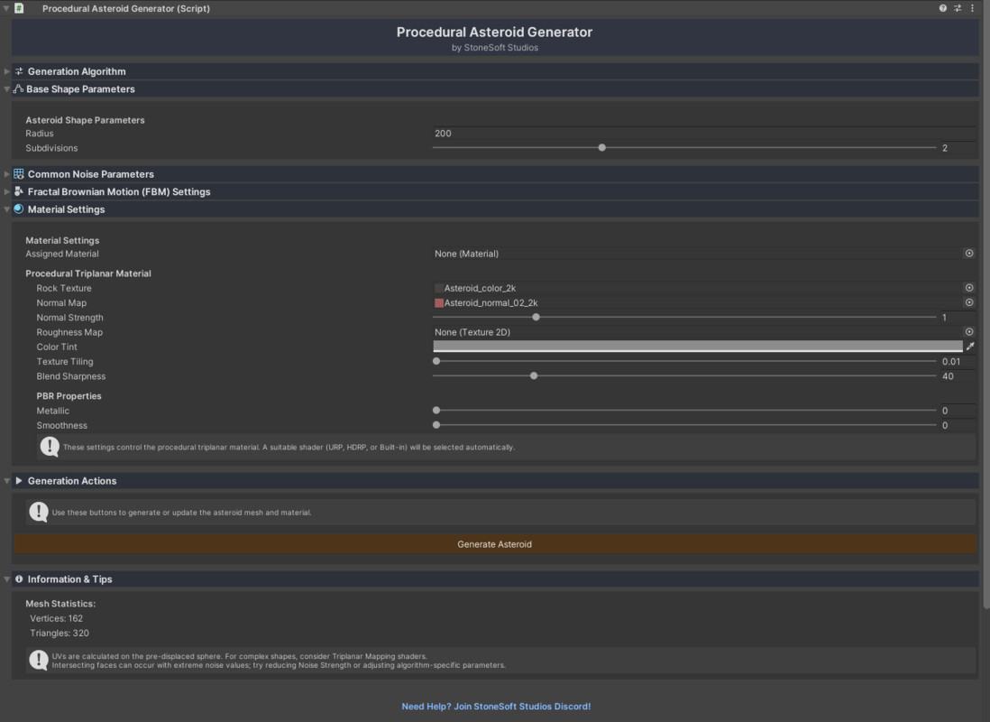The image size is (990, 722).
Task: Click the Blend Sharpness value 40 field
Action: (958, 376)
